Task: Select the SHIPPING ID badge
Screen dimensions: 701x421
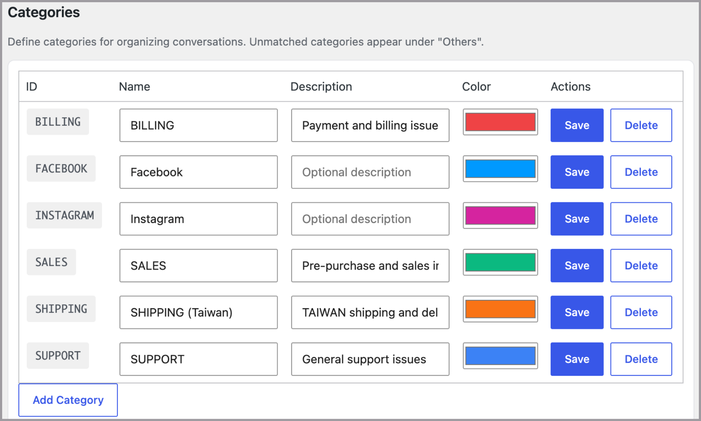Action: click(x=61, y=309)
